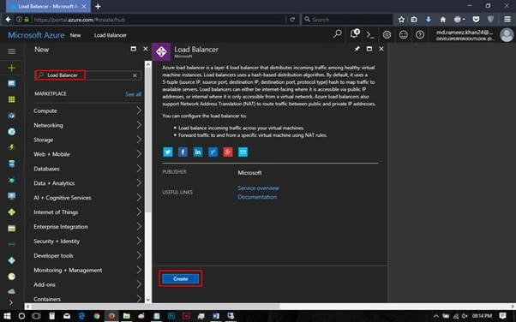The image size is (516, 322).
Task: Open the Service overview link
Action: pos(258,188)
